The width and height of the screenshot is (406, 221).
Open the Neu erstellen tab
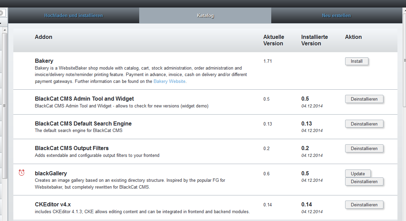click(336, 15)
